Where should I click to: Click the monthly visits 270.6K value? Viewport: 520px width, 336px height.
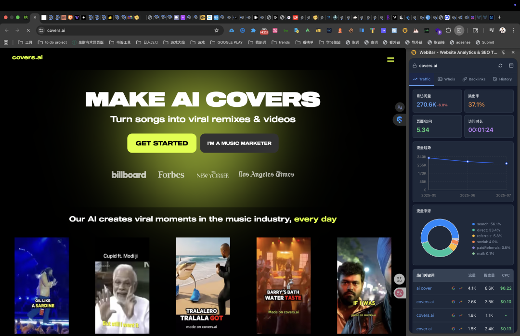[426, 104]
